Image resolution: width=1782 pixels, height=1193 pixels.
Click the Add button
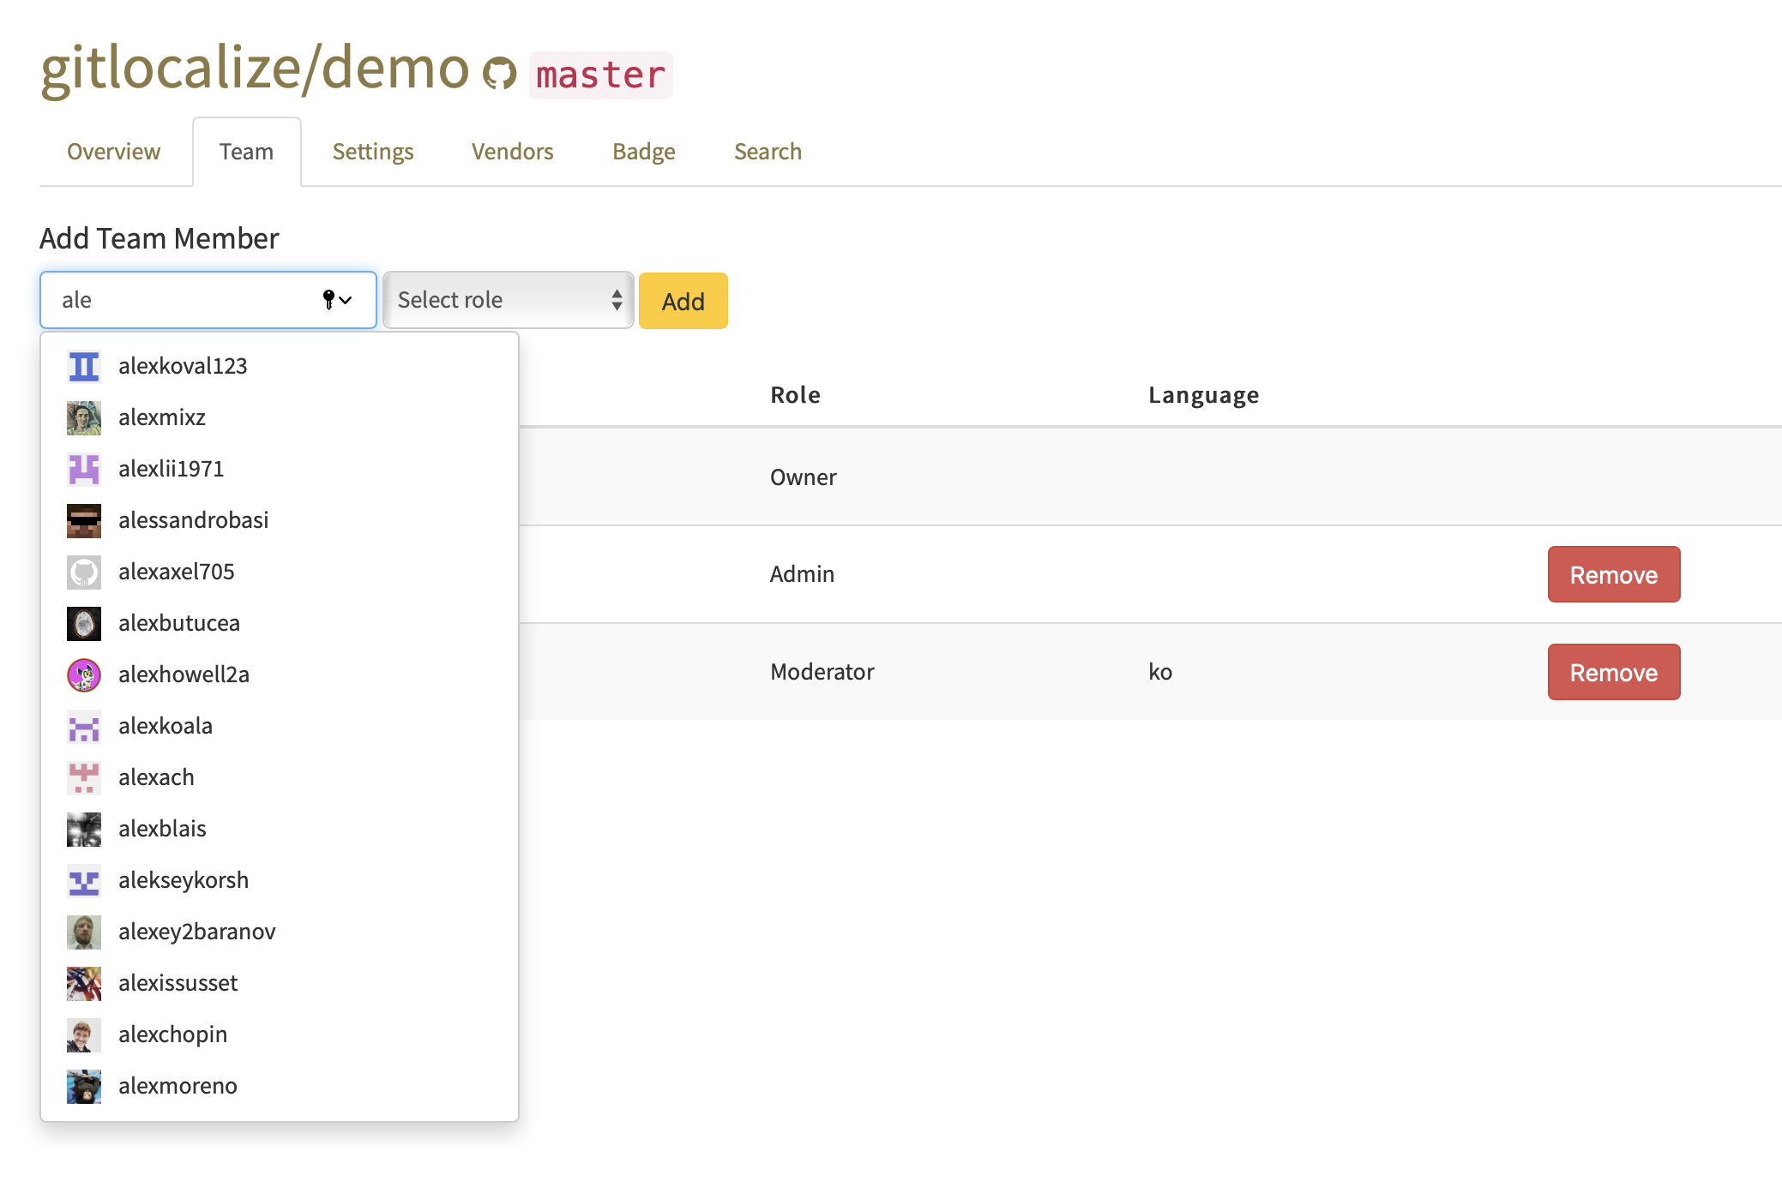coord(682,300)
